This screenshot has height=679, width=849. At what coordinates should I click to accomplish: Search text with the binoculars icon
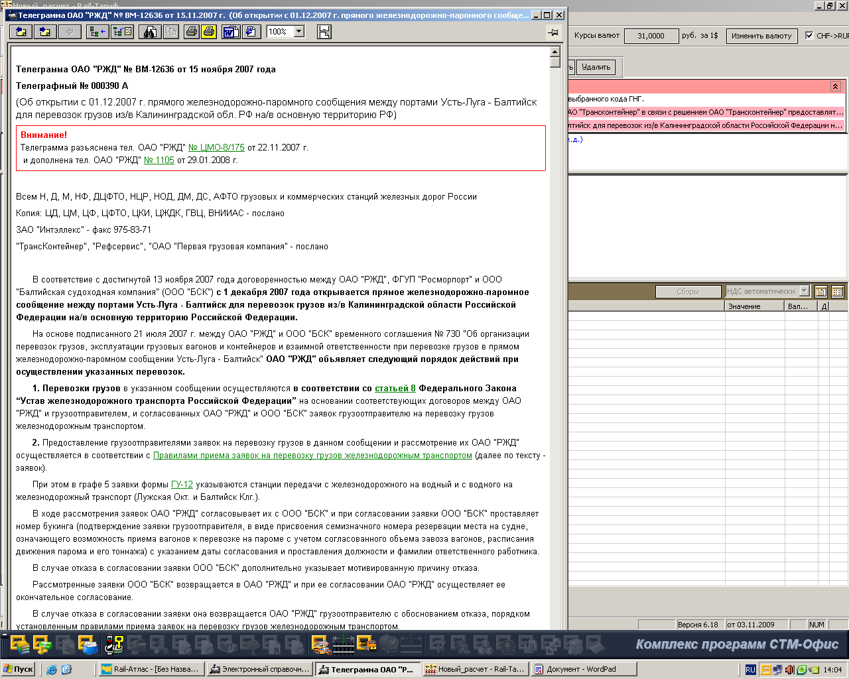click(149, 31)
